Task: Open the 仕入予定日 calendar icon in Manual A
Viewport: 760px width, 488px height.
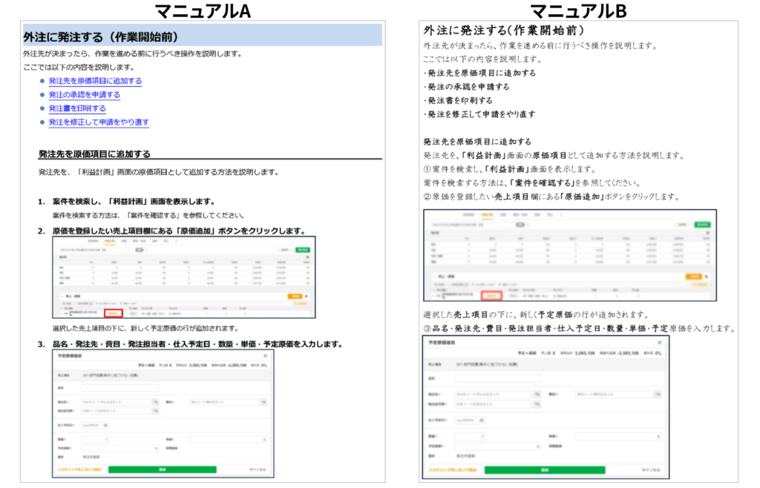Action: point(105,425)
